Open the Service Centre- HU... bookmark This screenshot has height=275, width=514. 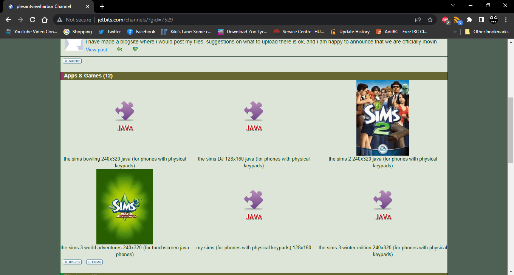click(x=299, y=32)
